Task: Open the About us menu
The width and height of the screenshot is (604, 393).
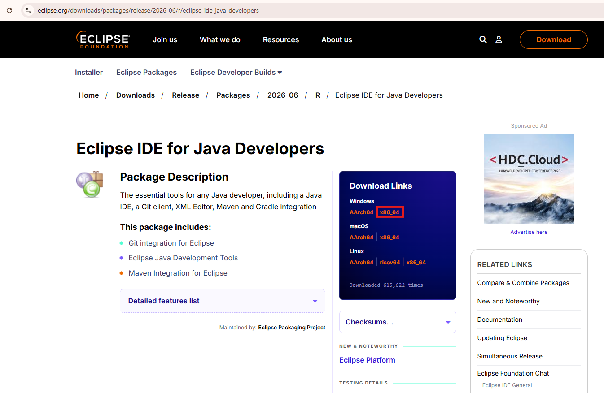Action: coord(337,39)
